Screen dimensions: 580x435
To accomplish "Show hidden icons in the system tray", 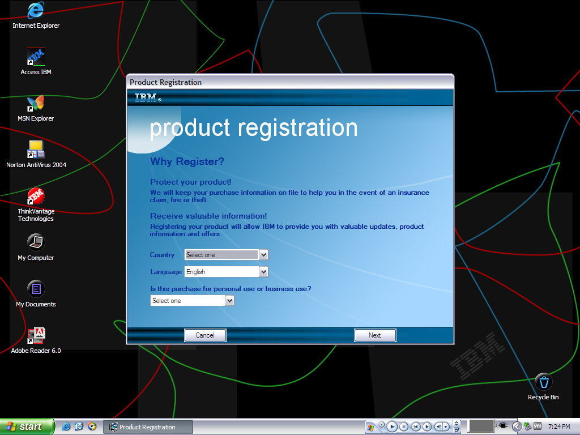I will coord(516,427).
